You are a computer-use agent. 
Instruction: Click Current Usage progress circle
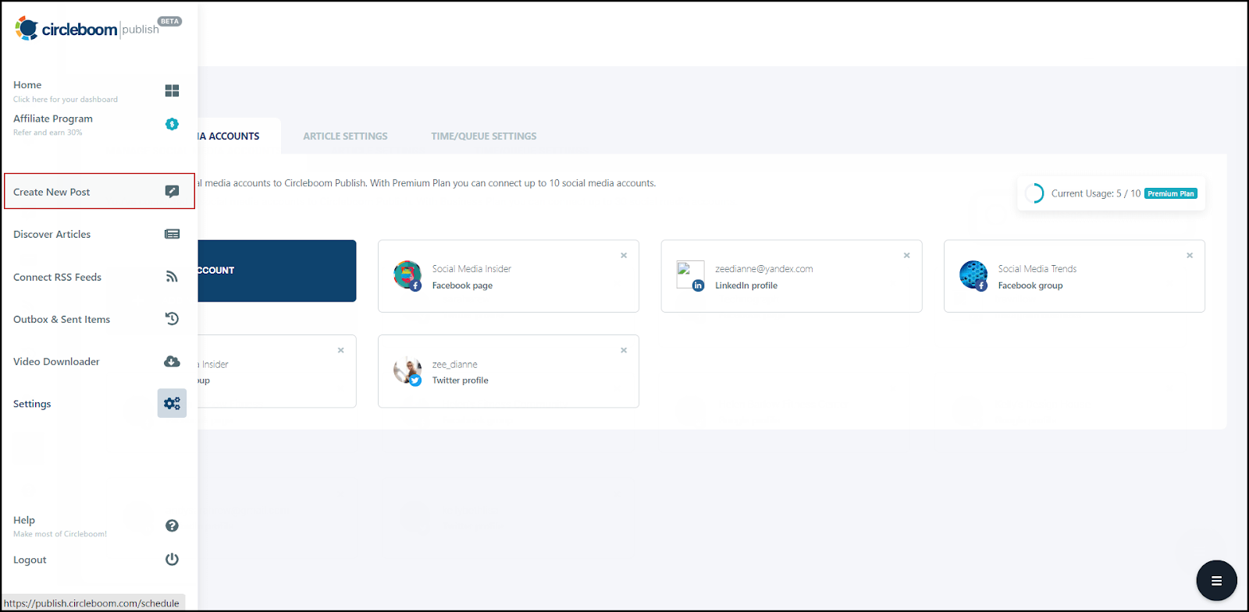(x=1034, y=193)
